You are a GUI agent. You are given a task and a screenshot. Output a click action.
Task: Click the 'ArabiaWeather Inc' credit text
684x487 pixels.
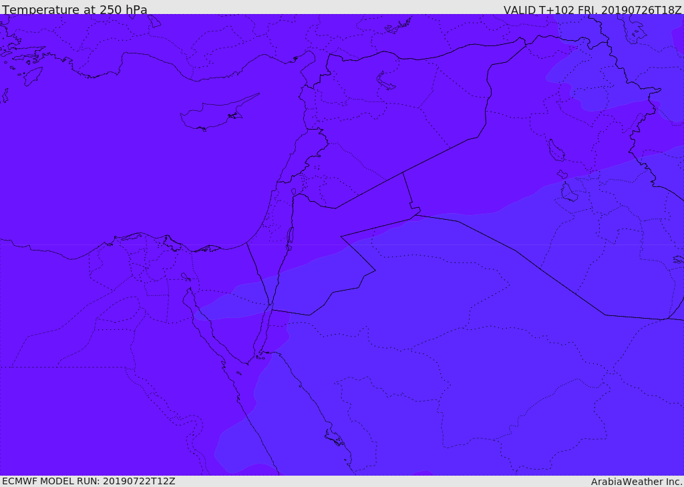tap(637, 482)
